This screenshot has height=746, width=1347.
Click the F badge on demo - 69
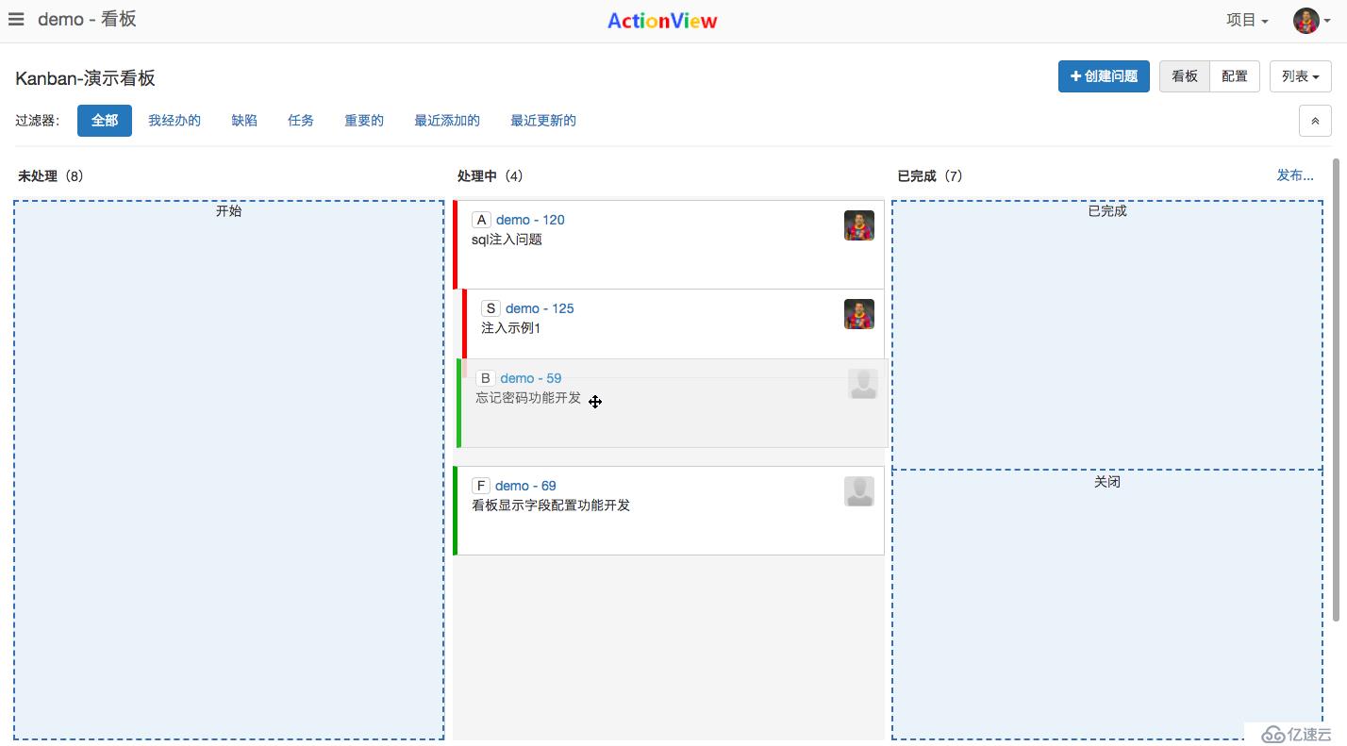(x=481, y=486)
